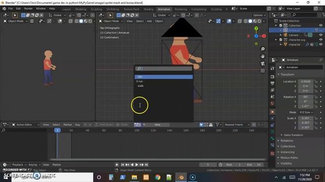The image size is (325, 182).
Task: Open Scene properties tab icon
Action: click(272, 97)
